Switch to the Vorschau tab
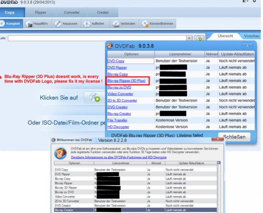This screenshot has height=213, width=263. pos(251,36)
